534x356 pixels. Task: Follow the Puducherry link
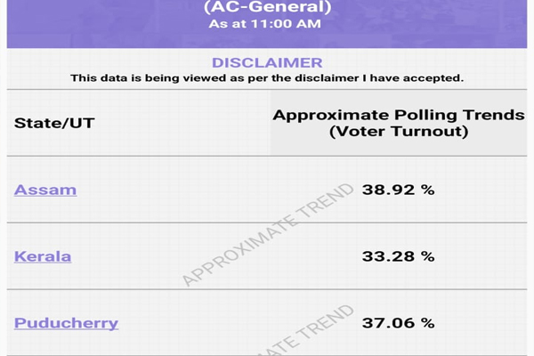click(66, 322)
